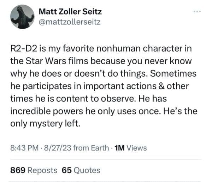Click the bold "869" repost count
Viewport: 212px width, 182px height.
pos(18,170)
